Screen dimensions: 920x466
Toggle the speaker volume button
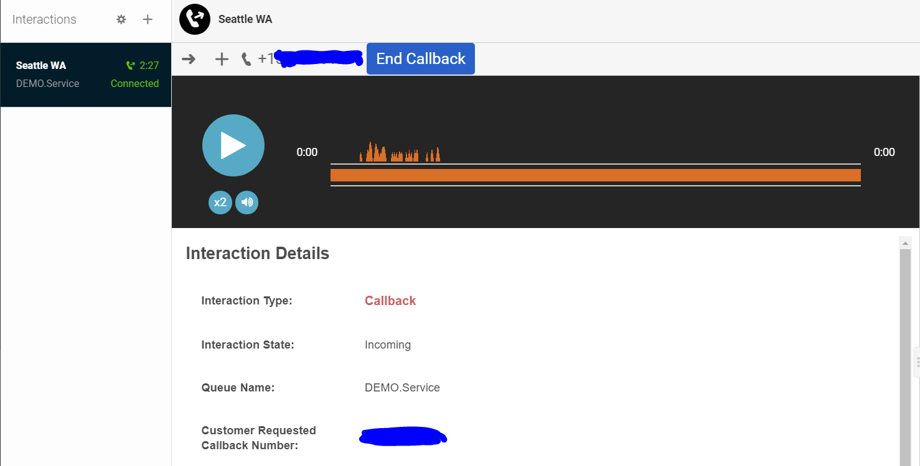click(x=247, y=203)
